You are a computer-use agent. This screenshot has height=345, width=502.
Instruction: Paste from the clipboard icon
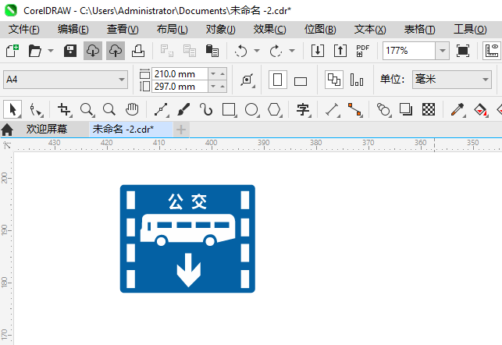pos(212,51)
